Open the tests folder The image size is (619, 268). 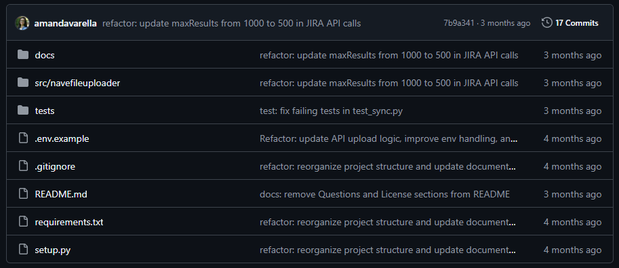[45, 111]
